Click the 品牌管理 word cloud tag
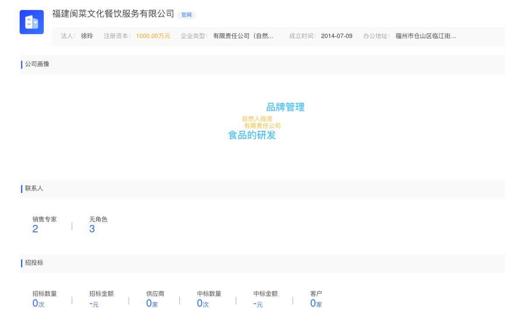 click(285, 107)
